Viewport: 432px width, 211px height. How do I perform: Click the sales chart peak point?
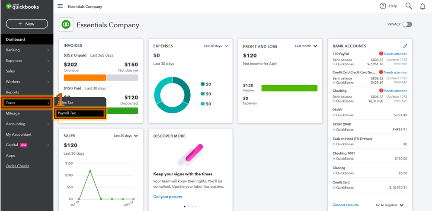(90, 171)
